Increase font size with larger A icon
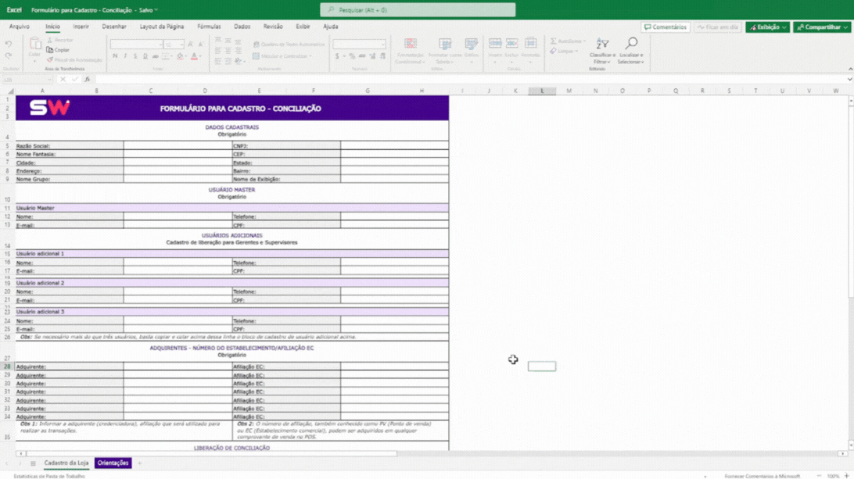854x479 pixels. coord(191,44)
